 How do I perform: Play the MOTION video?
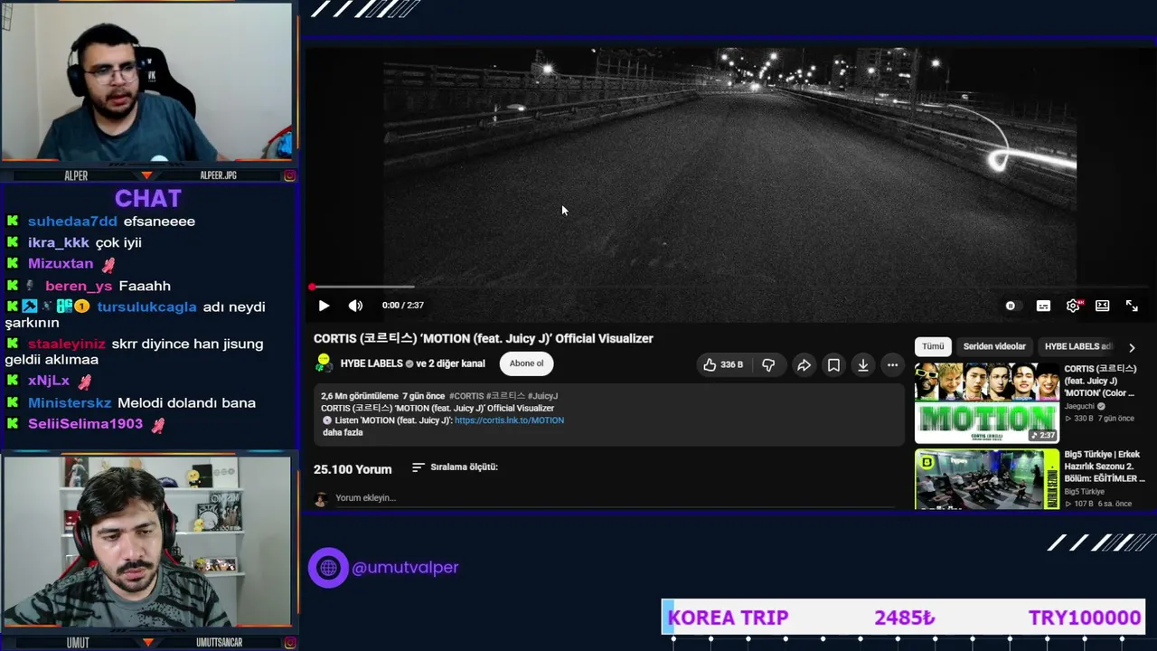(324, 306)
